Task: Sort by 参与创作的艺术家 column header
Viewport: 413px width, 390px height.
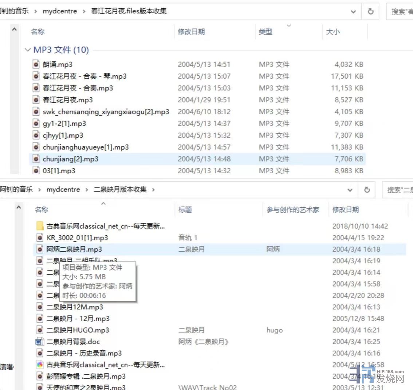Action: (x=292, y=210)
